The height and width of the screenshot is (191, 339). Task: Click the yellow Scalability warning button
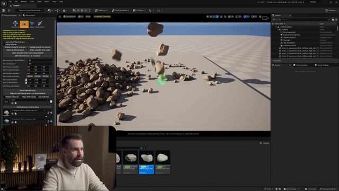[x=102, y=16]
